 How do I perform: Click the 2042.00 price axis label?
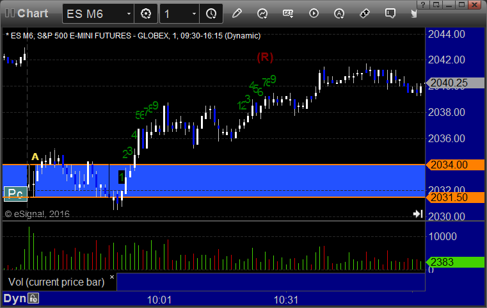(446, 60)
